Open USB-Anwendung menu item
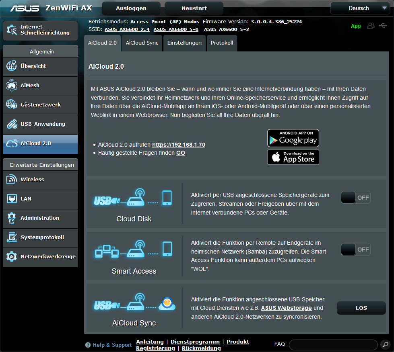 41,124
